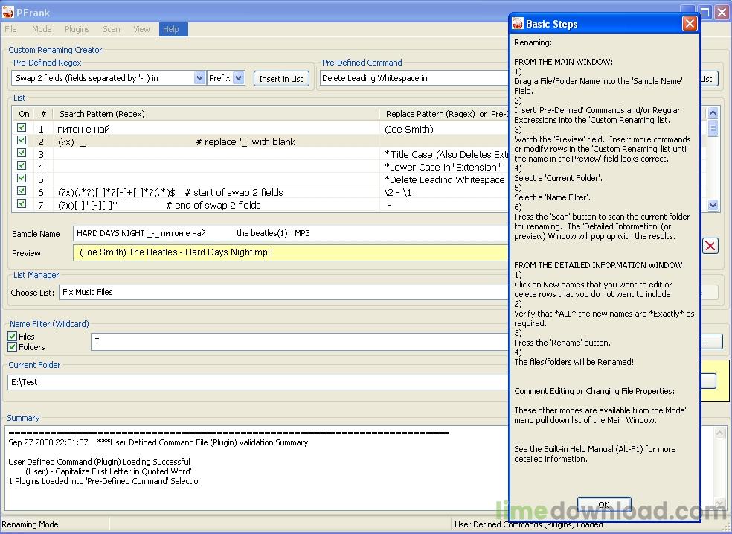Open the Help menu
The width and height of the screenshot is (732, 534).
(x=171, y=29)
